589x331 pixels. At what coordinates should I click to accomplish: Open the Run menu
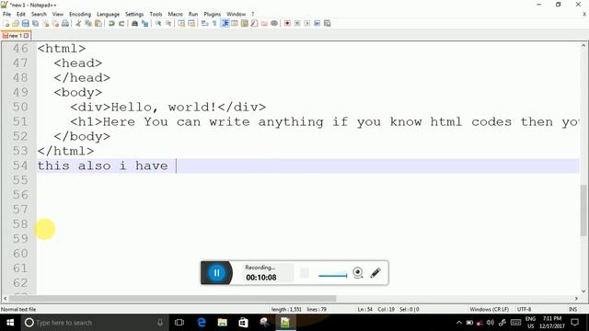click(x=193, y=14)
